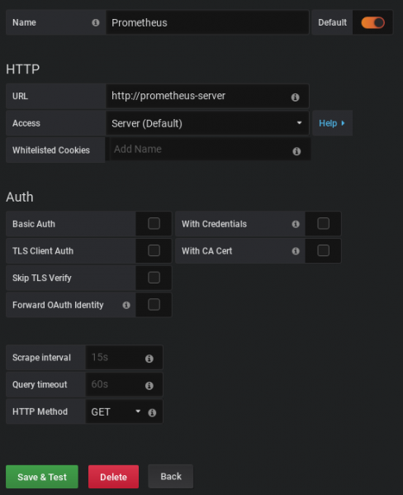Click the Query timeout info icon
The height and width of the screenshot is (495, 403).
pos(149,385)
